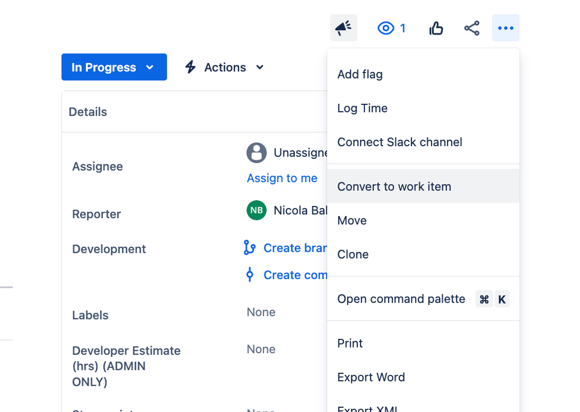Image resolution: width=580 pixels, height=412 pixels.
Task: Click the lightning bolt next to Actions
Action: coord(190,67)
